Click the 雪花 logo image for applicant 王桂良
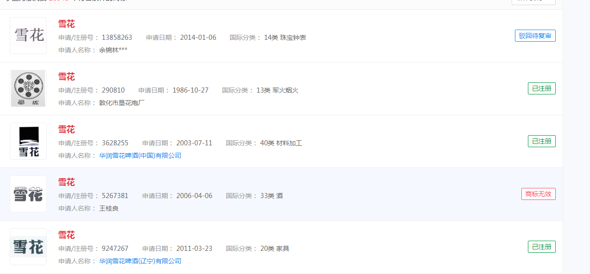The height and width of the screenshot is (274, 590). click(28, 194)
